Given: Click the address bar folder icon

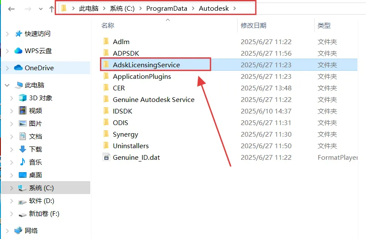Looking at the screenshot, I should point(64,9).
